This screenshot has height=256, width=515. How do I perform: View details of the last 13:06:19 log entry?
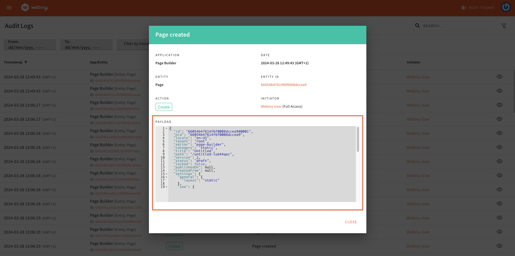(x=499, y=246)
